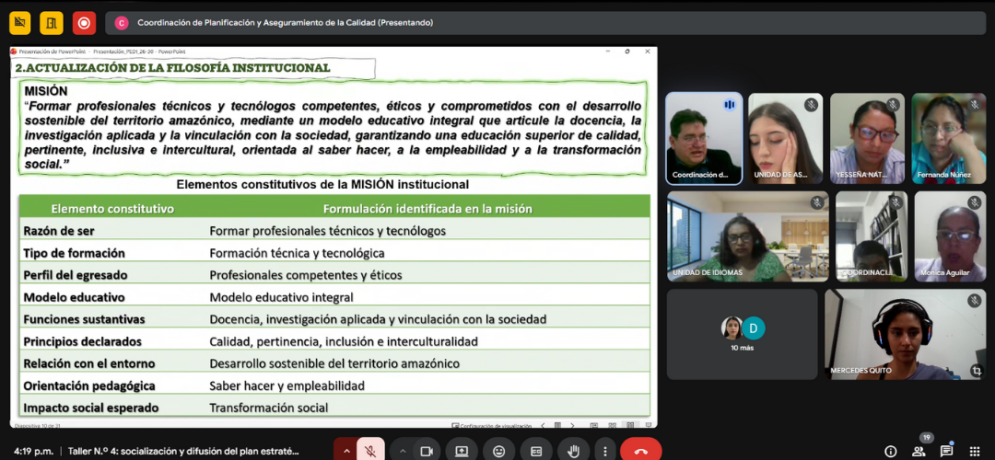
Task: Open the activities grid icon
Action: 975,451
